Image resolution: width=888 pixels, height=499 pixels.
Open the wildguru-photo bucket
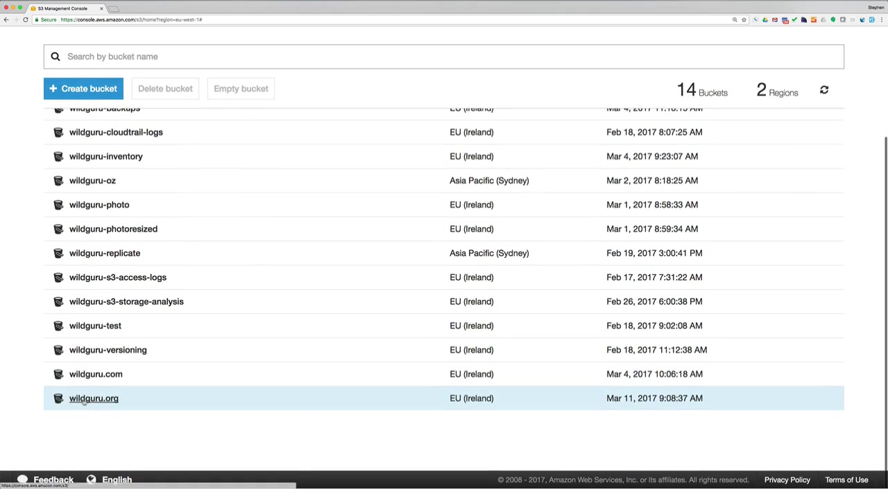pos(99,205)
